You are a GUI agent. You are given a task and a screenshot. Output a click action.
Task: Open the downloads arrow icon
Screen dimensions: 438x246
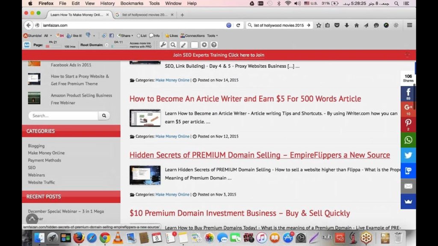pyautogui.click(x=346, y=25)
